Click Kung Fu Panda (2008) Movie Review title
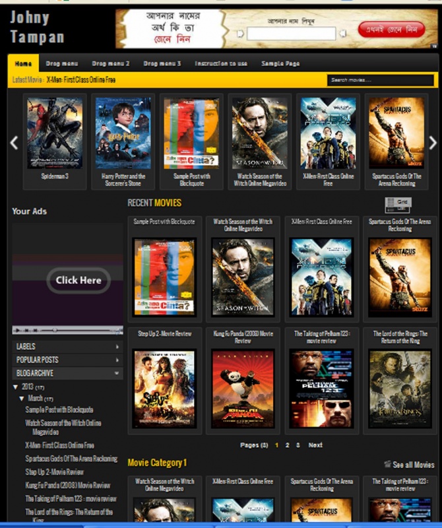 click(243, 337)
